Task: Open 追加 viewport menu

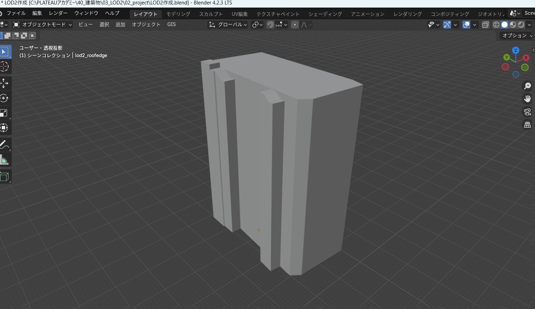Action: pos(120,24)
